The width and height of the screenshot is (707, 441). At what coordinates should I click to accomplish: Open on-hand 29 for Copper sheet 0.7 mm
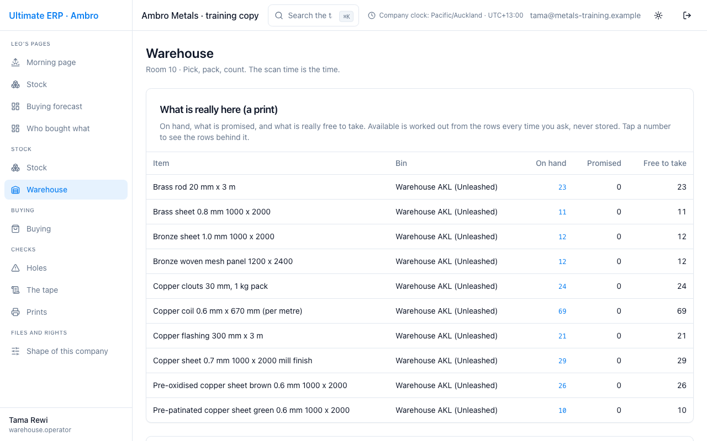pyautogui.click(x=562, y=361)
